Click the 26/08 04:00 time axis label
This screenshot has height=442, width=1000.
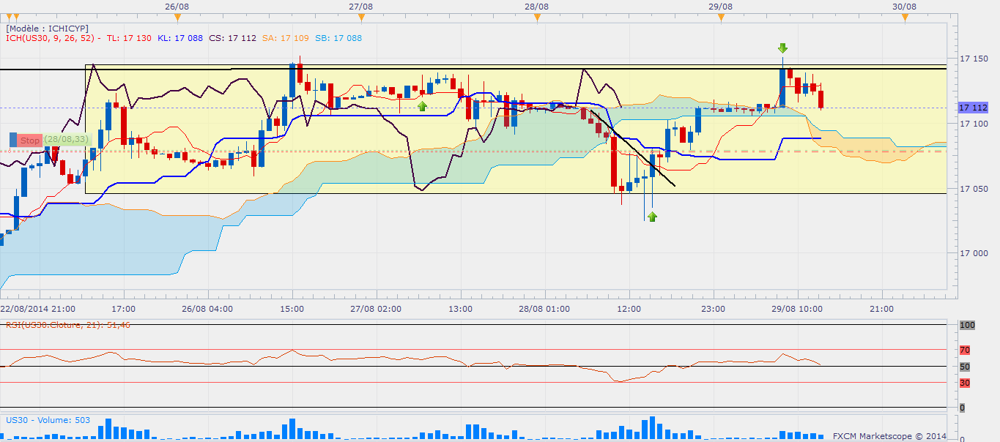pyautogui.click(x=208, y=309)
